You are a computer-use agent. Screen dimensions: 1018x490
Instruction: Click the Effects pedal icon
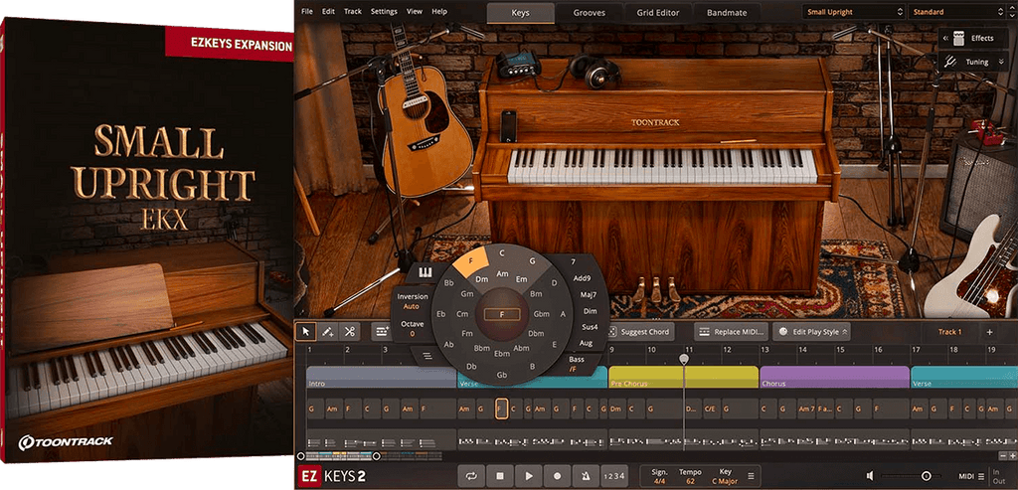(x=957, y=39)
